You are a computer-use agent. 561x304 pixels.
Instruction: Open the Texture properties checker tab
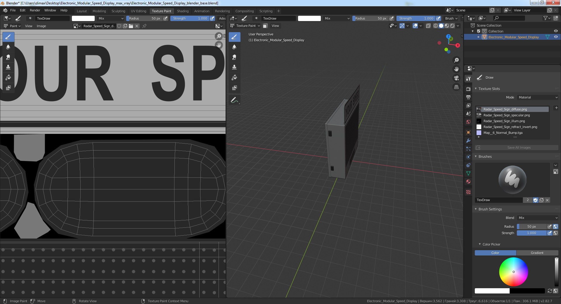468,192
